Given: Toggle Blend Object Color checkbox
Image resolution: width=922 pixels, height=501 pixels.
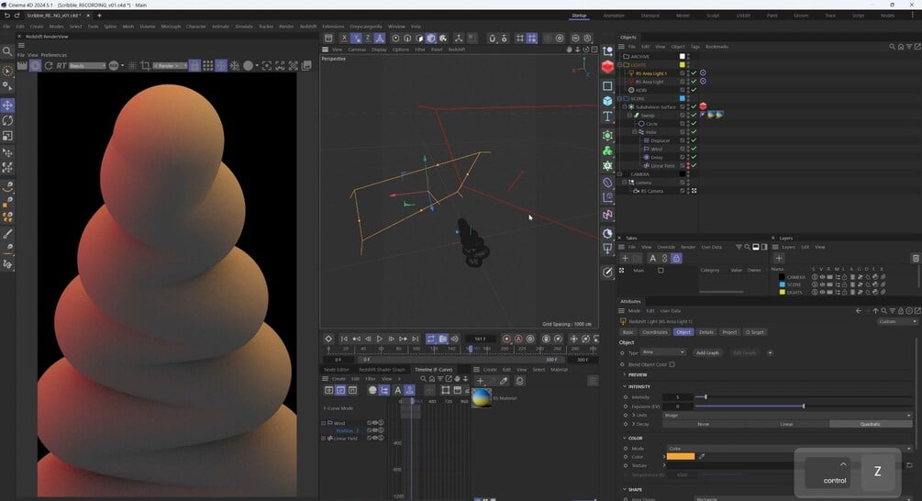Looking at the screenshot, I should coord(672,364).
